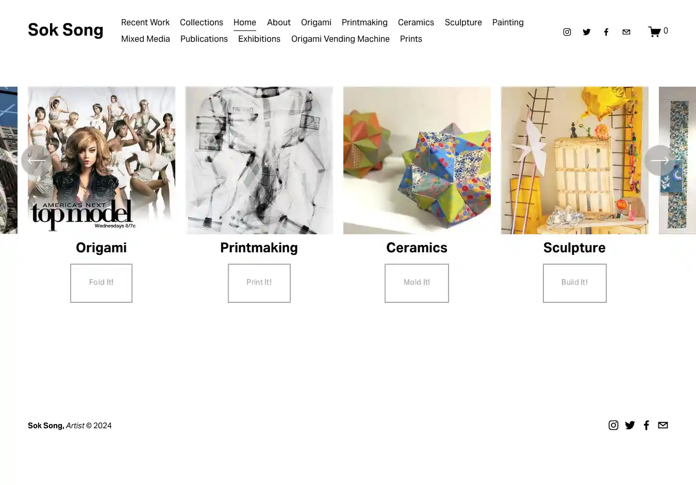
Task: Go to previous carousel slide
Action: (36, 160)
